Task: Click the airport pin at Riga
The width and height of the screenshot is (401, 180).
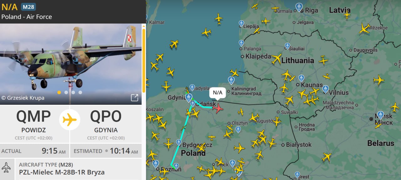Action: pyautogui.click(x=299, y=7)
